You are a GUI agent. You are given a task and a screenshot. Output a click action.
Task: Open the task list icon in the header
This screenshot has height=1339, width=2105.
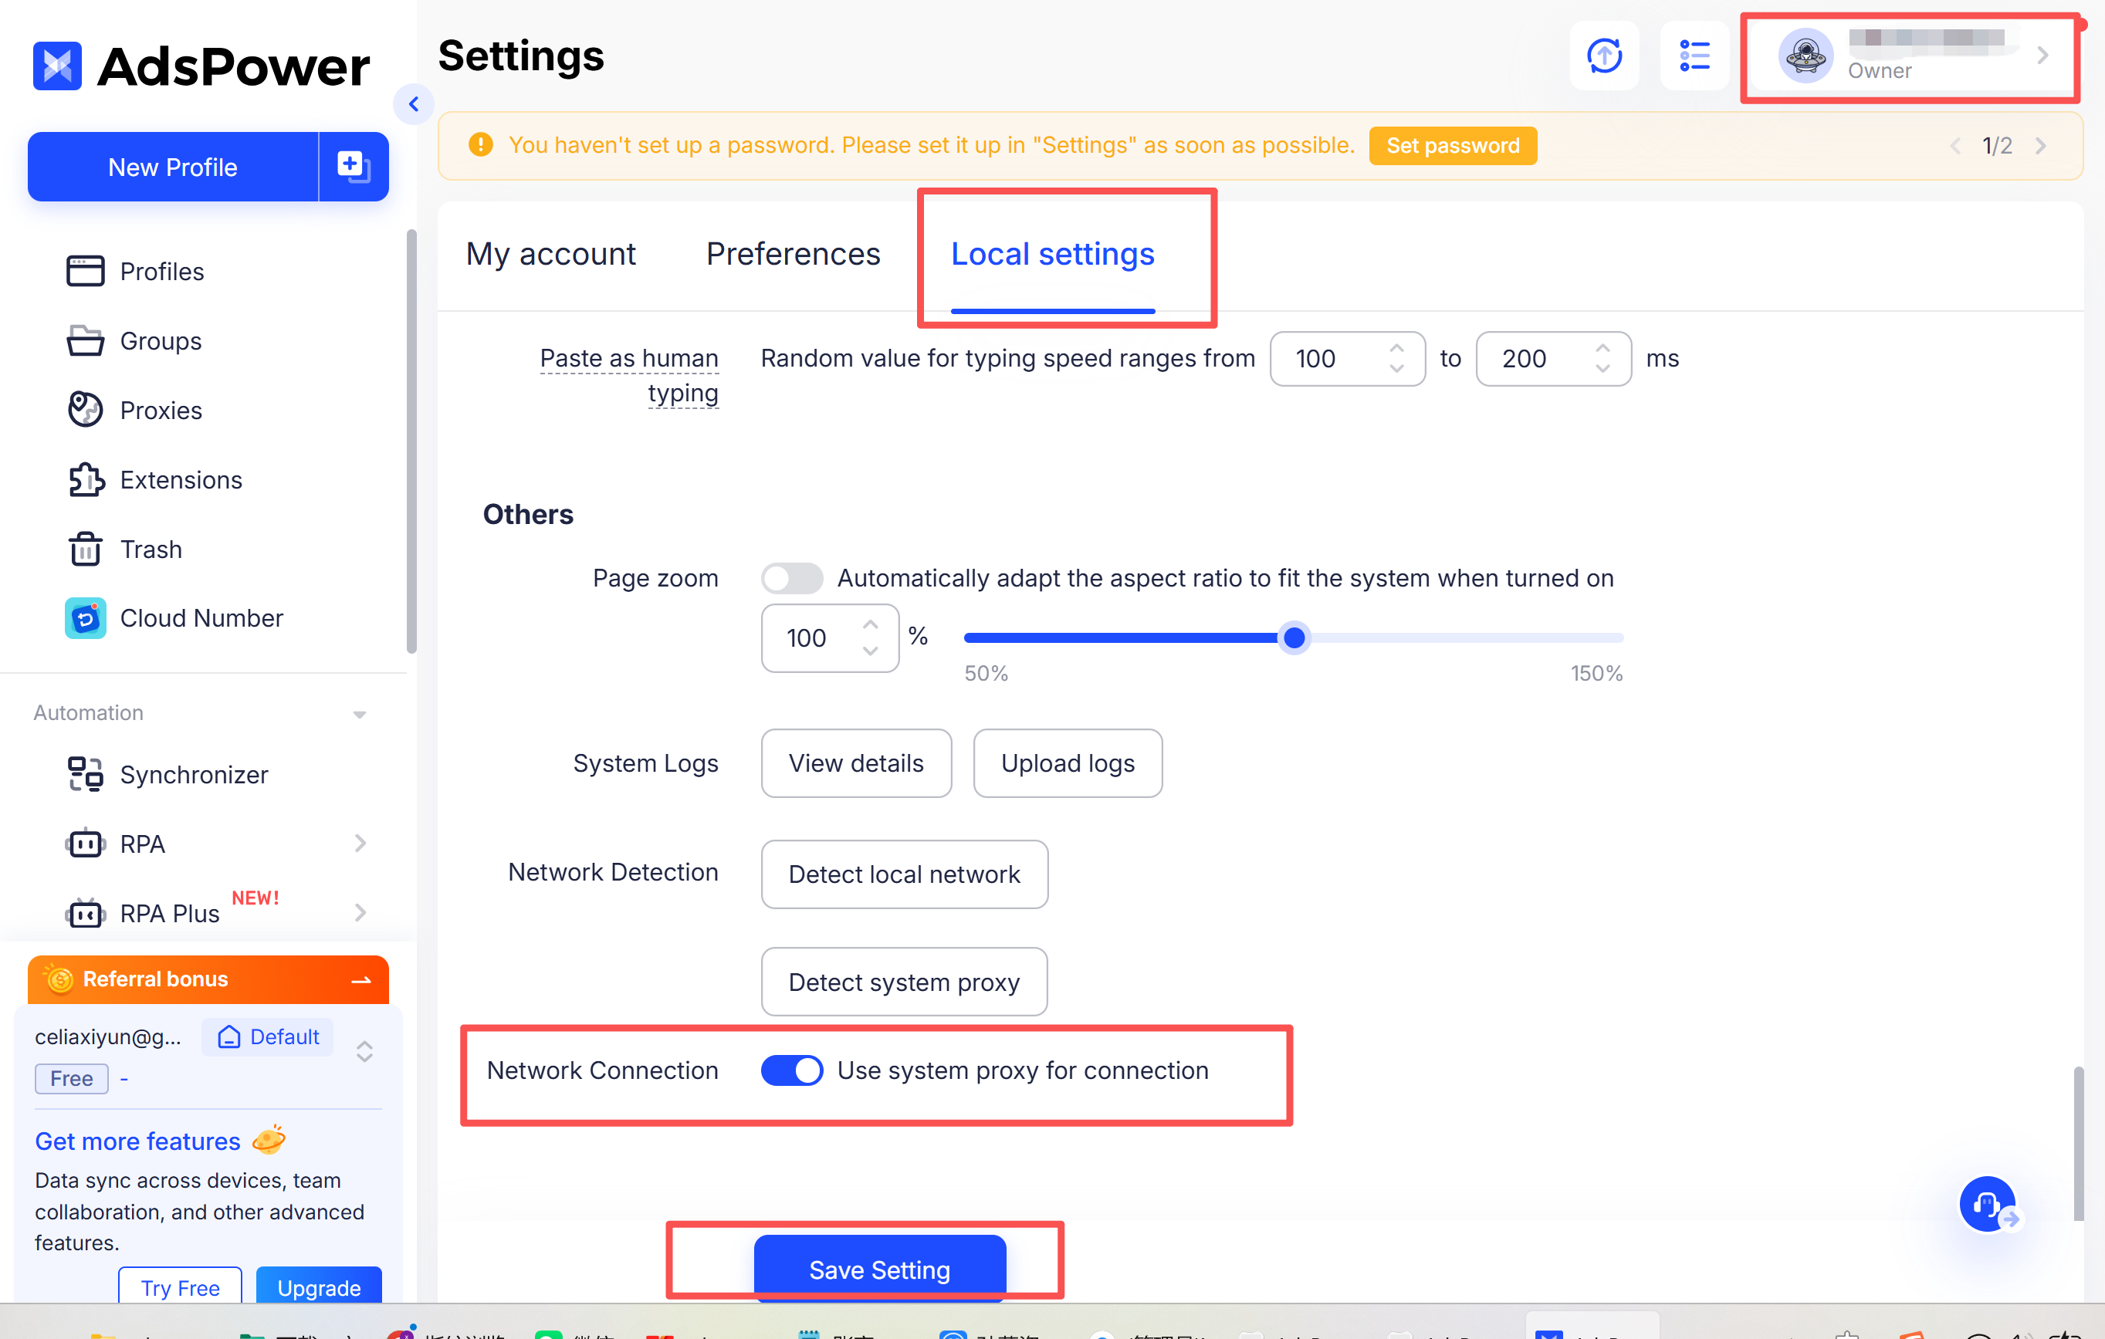point(1694,56)
